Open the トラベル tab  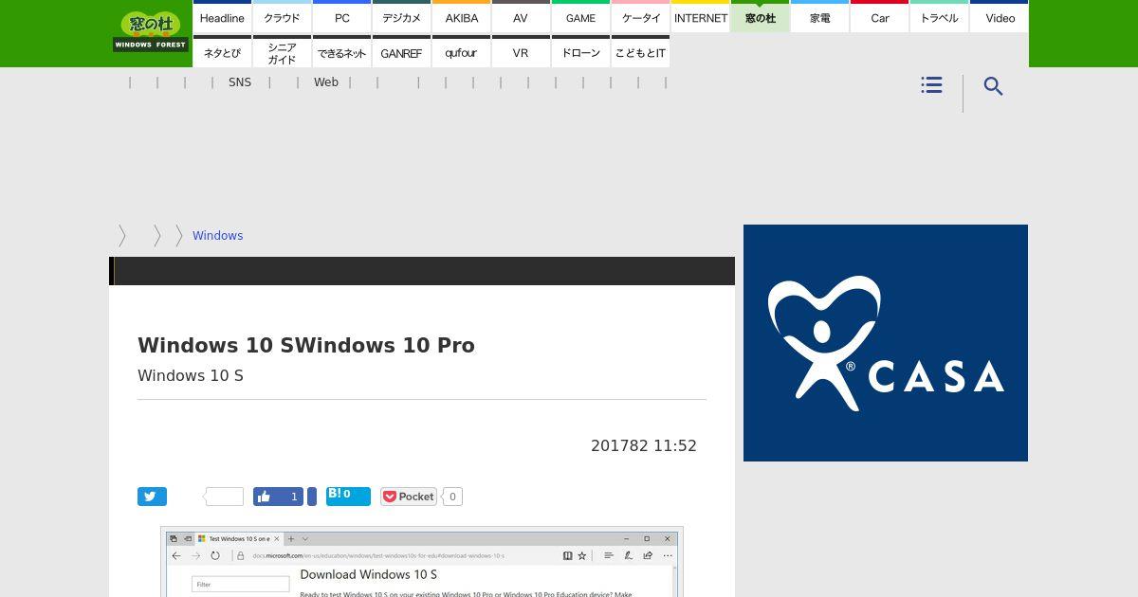coord(939,17)
